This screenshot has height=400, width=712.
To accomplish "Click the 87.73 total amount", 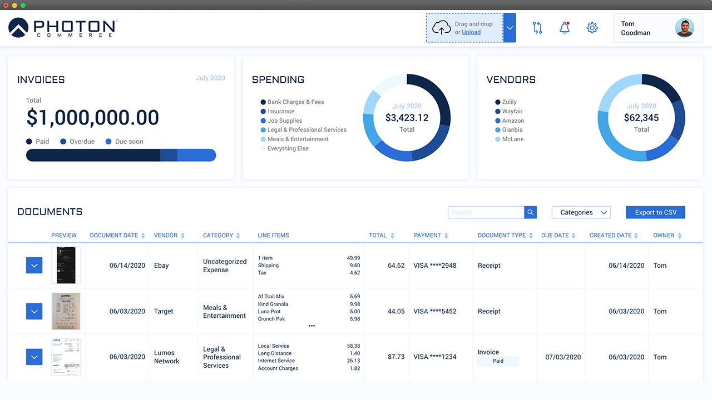I will coord(396,357).
